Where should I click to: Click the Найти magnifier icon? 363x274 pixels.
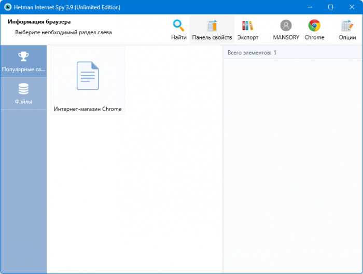pos(178,26)
